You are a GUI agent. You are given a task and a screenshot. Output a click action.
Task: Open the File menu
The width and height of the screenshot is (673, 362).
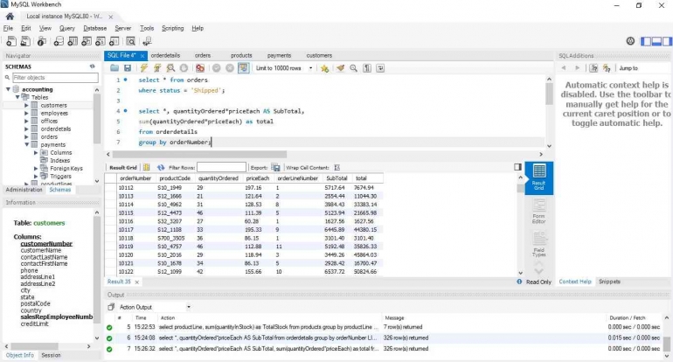tap(8, 28)
